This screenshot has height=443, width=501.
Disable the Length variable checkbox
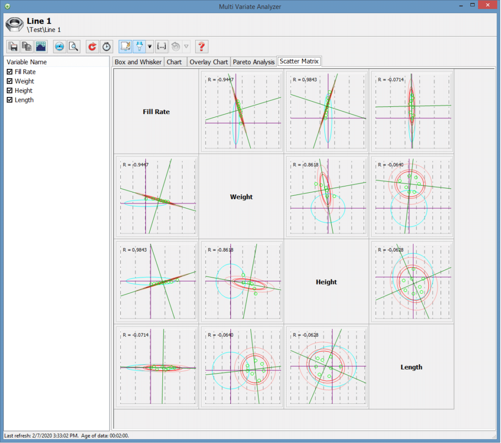(x=10, y=100)
